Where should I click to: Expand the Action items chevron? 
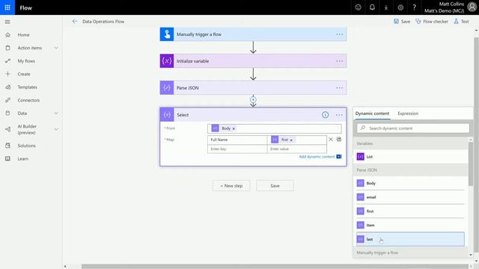click(x=56, y=48)
